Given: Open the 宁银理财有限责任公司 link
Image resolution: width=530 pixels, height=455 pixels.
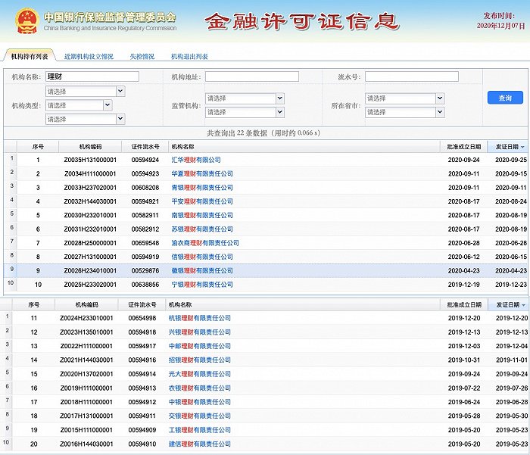Looking at the screenshot, I should tap(202, 285).
